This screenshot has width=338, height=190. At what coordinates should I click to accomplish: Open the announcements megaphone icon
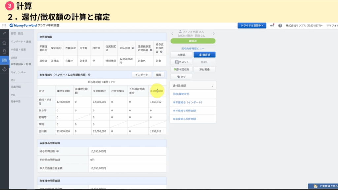click(272, 26)
